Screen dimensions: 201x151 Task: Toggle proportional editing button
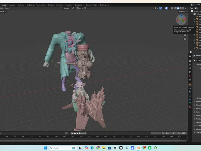pyautogui.click(x=85, y=8)
